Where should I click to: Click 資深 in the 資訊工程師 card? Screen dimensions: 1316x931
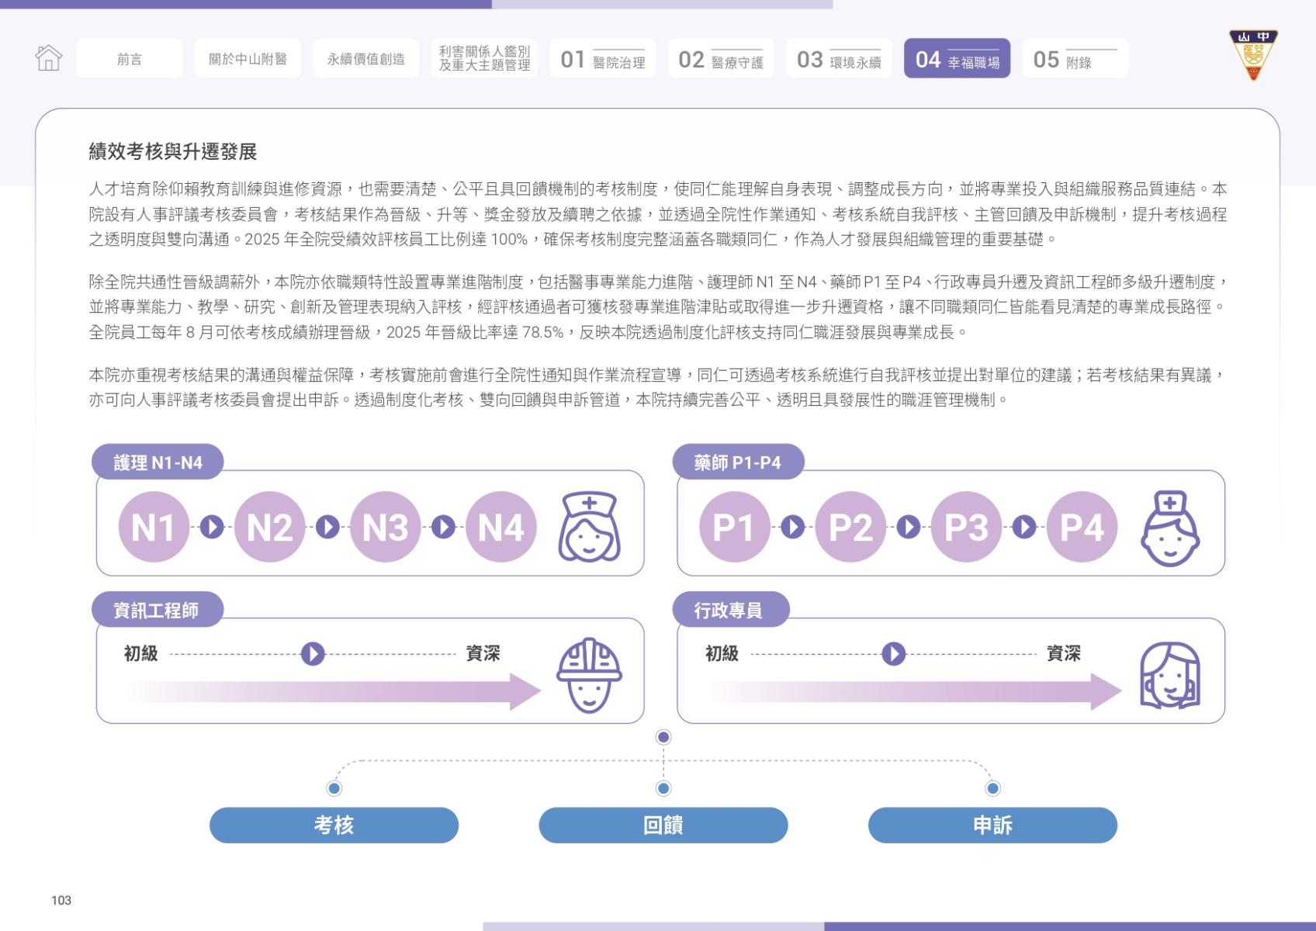click(483, 653)
